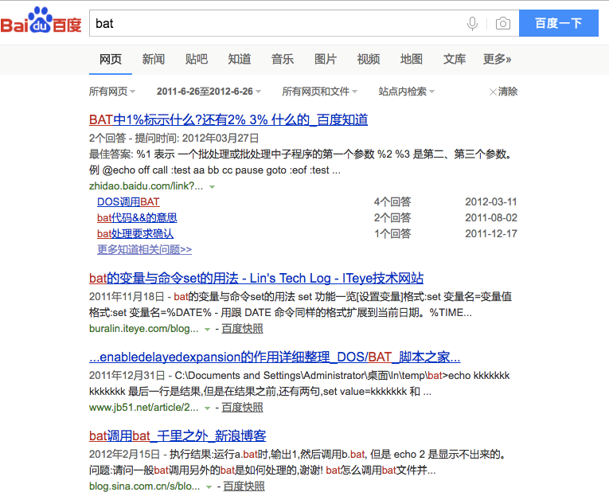Open the 所有网页 filter dropdown

point(112,92)
